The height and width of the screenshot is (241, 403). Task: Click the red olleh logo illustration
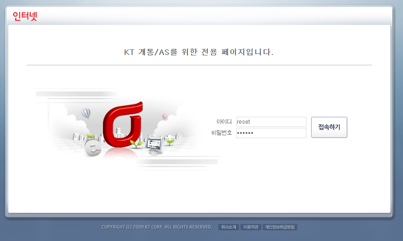click(x=123, y=125)
